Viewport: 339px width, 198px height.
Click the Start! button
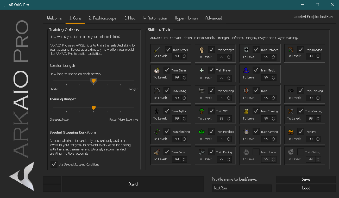point(133,184)
